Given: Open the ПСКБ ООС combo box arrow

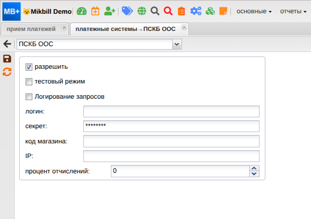Looking at the screenshot, I should 177,44.
